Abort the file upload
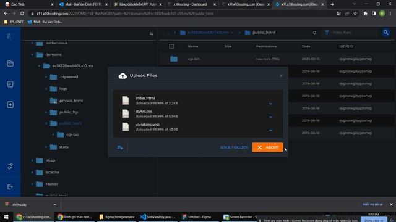 267,147
